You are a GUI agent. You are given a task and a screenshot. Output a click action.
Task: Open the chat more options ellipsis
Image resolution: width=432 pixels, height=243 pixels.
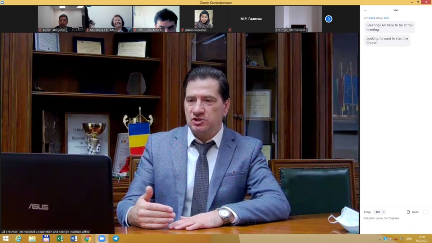426,212
